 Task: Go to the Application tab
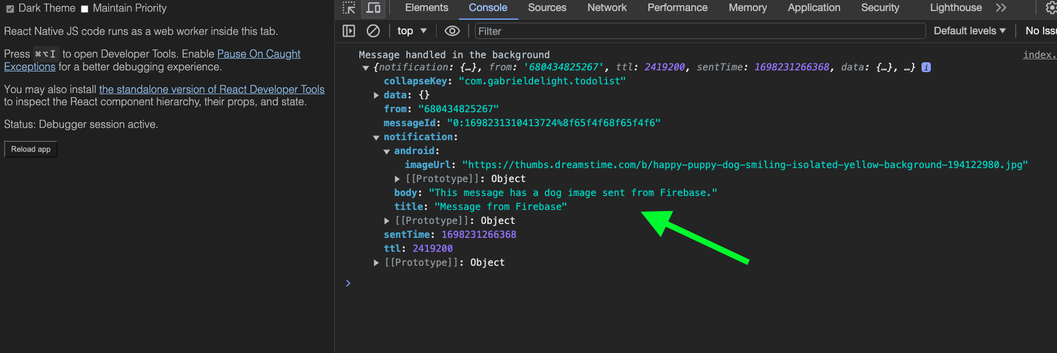814,8
